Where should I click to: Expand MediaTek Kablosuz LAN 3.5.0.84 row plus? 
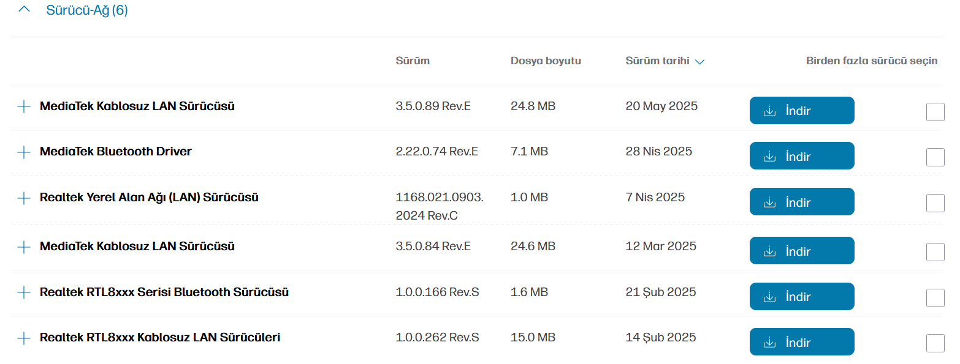tap(24, 247)
